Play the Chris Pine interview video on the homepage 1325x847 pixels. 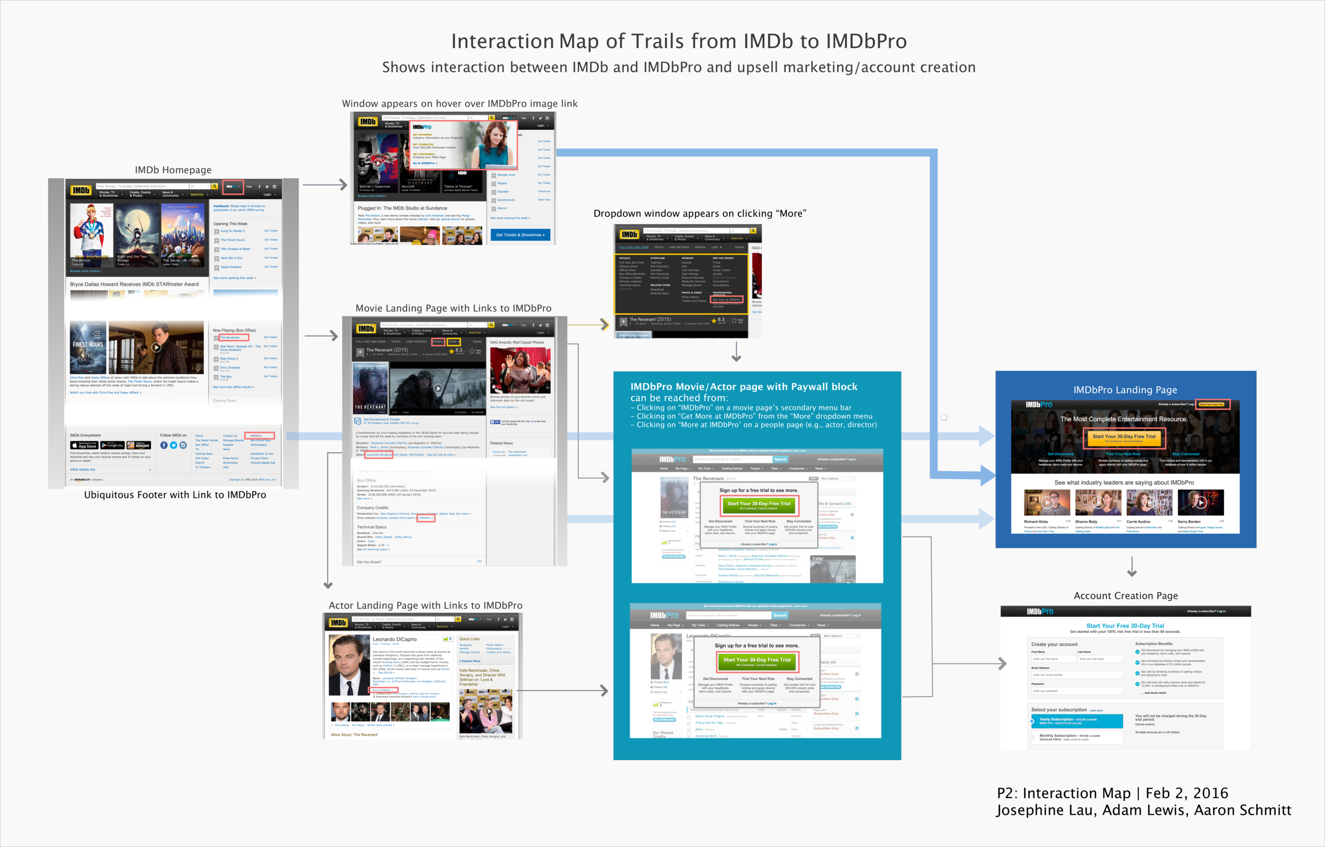click(x=156, y=347)
